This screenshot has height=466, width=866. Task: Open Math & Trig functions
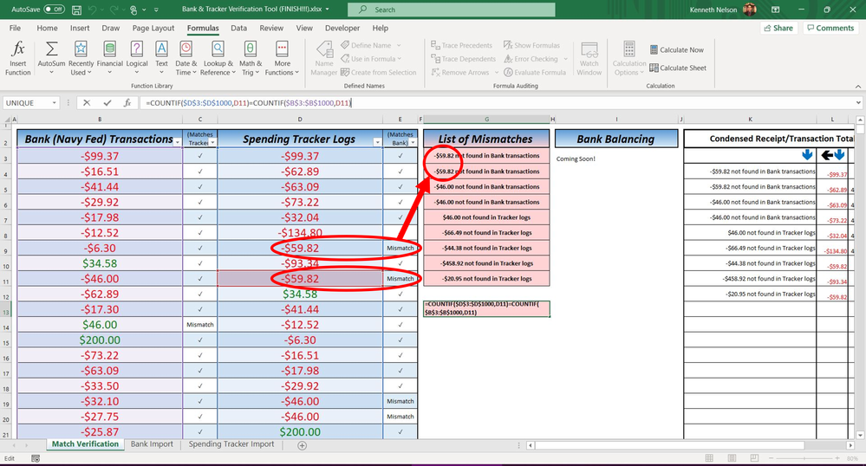(x=251, y=58)
